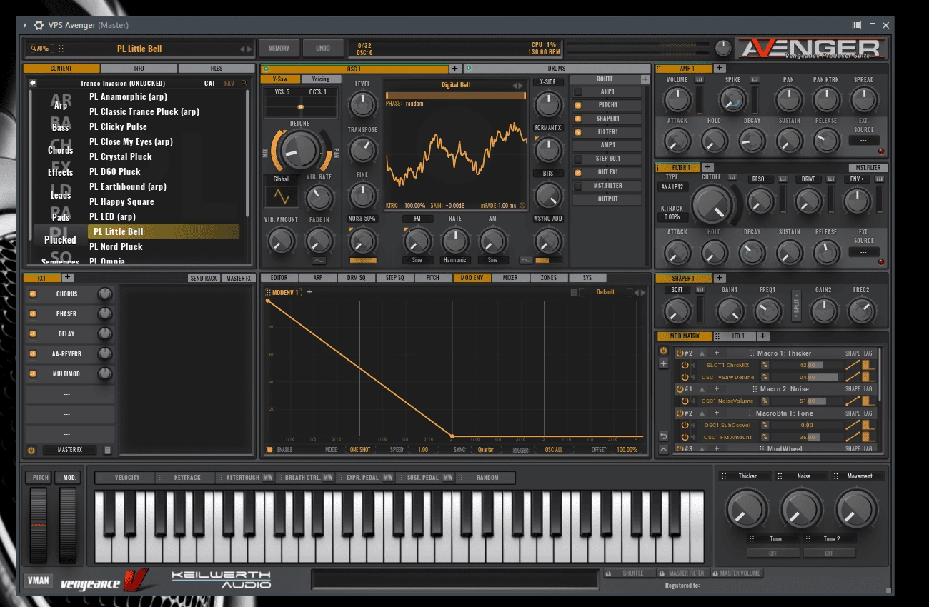Enable the ARP1 route checkbox
This screenshot has width=929, height=607.
(578, 91)
